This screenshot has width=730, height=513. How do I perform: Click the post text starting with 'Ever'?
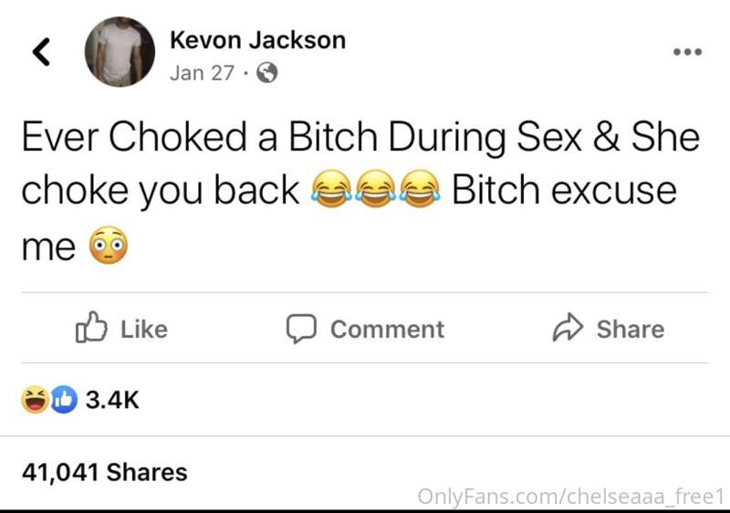(360, 192)
